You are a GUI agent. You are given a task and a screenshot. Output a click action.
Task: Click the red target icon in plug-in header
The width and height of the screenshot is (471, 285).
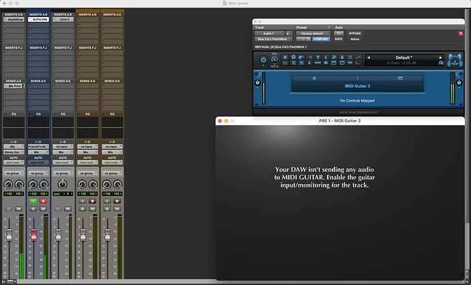point(461,33)
